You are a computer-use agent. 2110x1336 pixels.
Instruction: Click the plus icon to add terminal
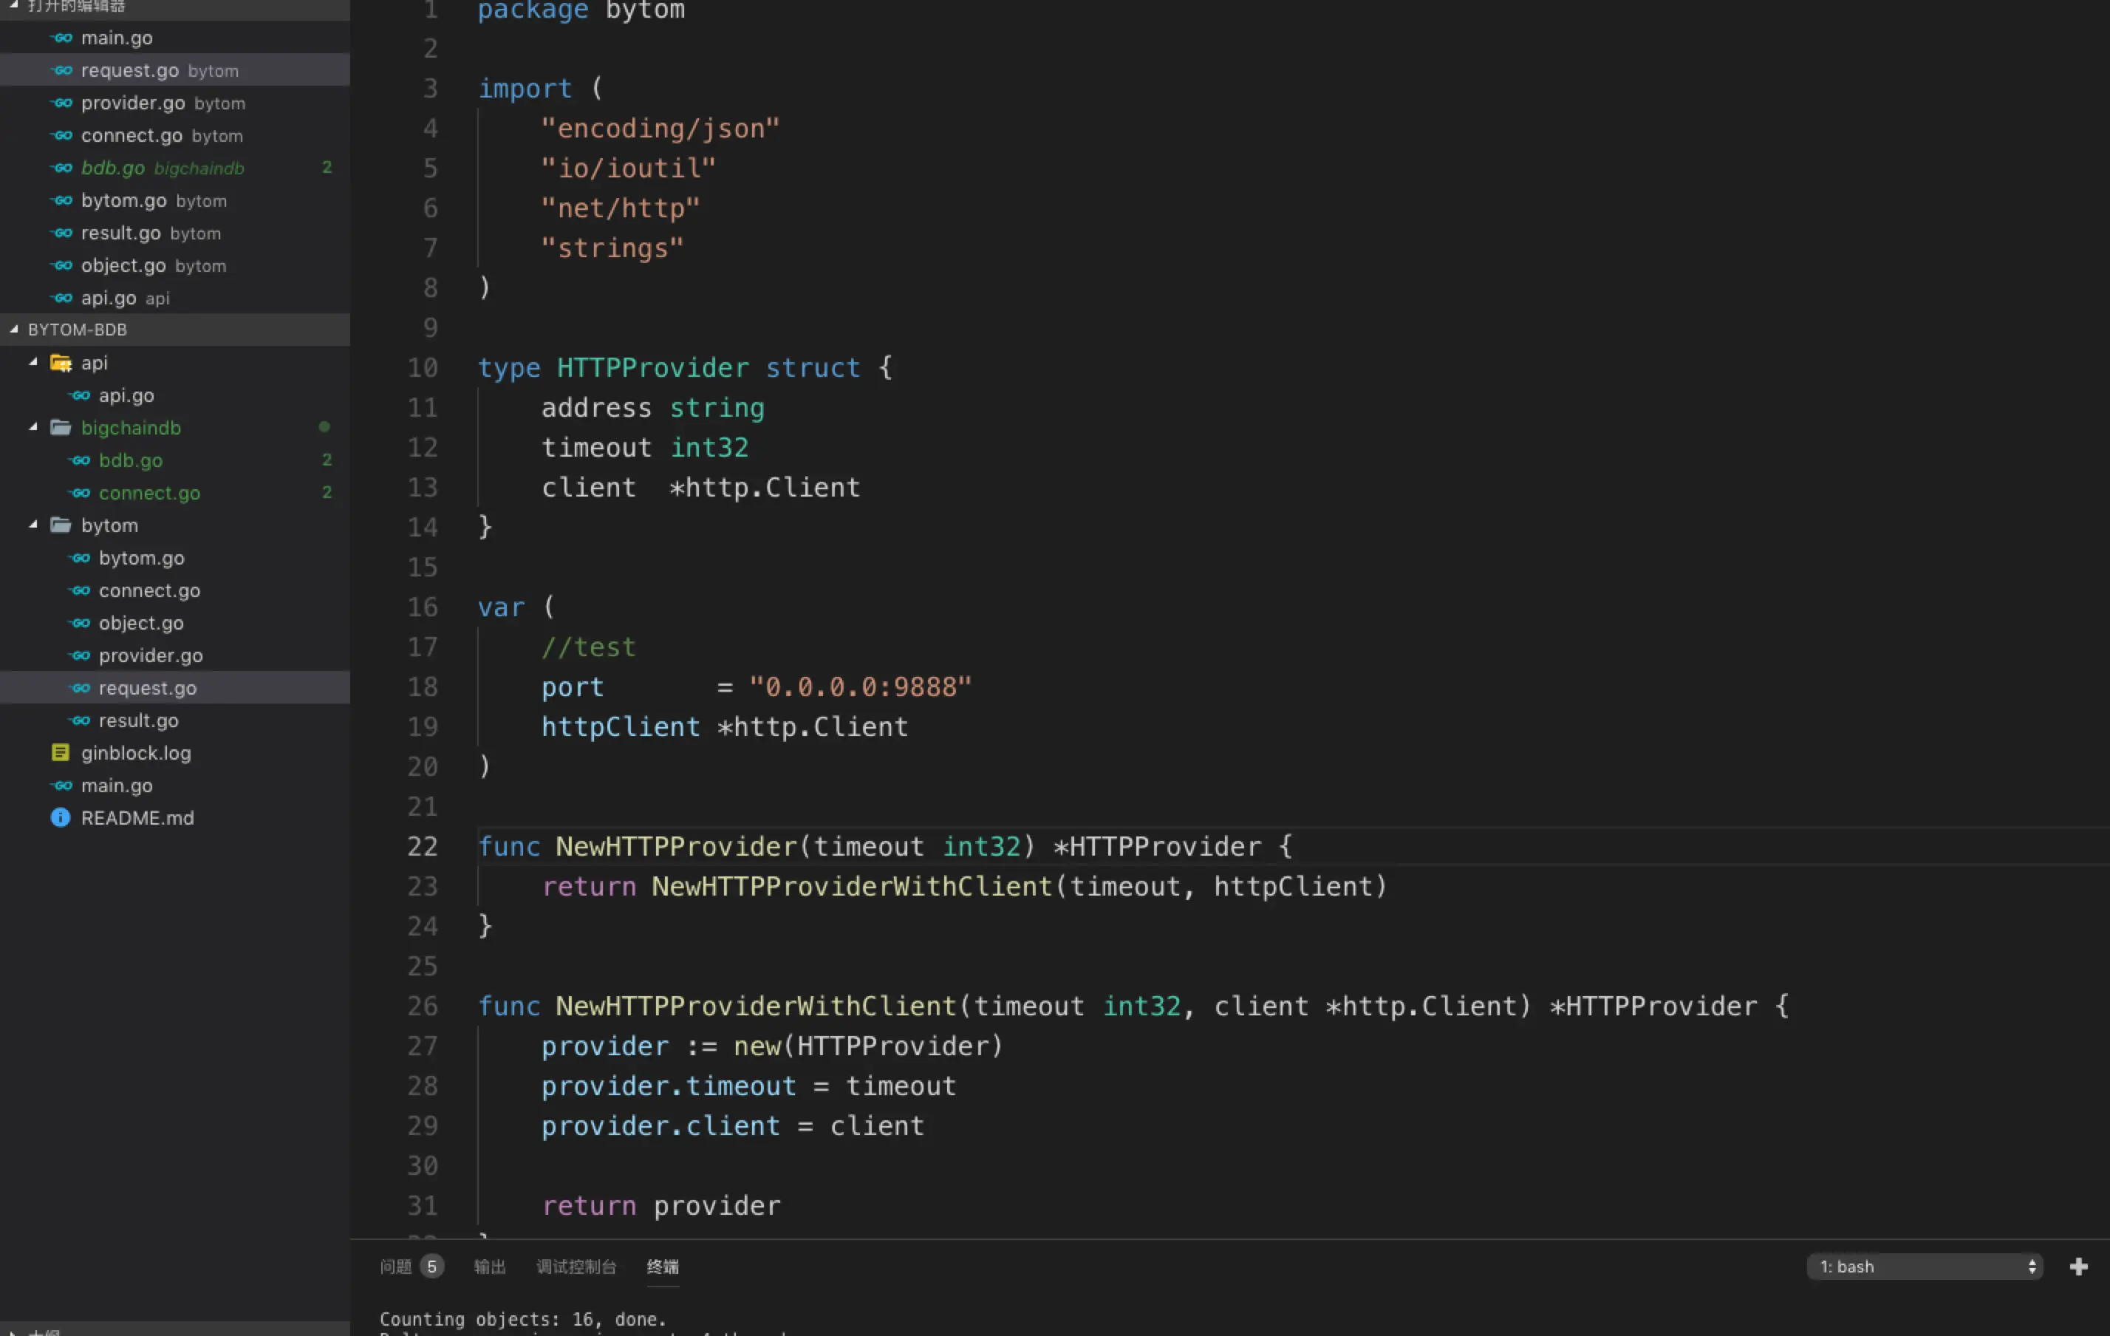[2077, 1266]
